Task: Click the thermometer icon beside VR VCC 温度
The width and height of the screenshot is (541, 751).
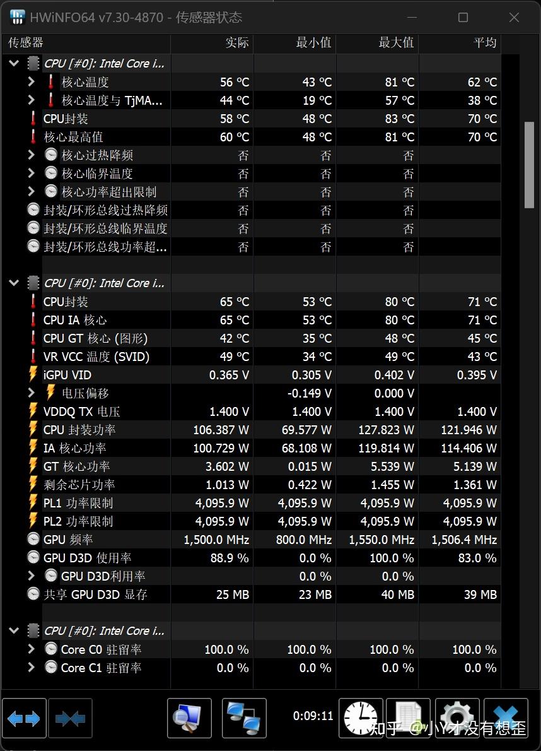Action: pos(33,356)
